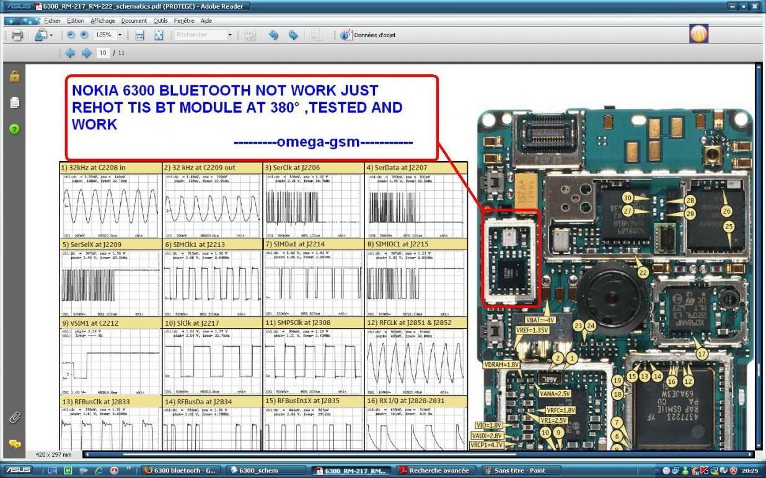Viewport: 766px width, 478px height.
Task: Click the 125% zoom level field
Action: pyautogui.click(x=103, y=35)
